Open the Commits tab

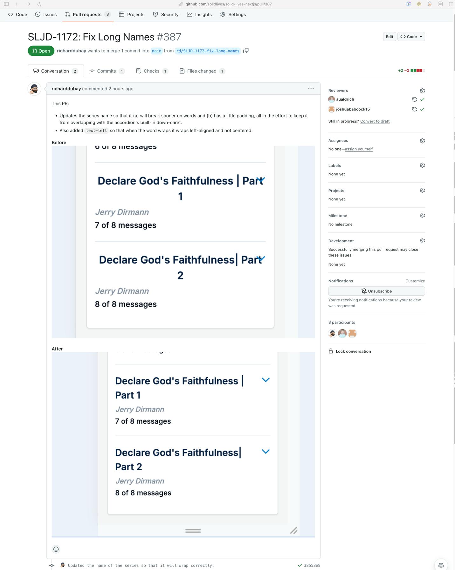(x=107, y=71)
